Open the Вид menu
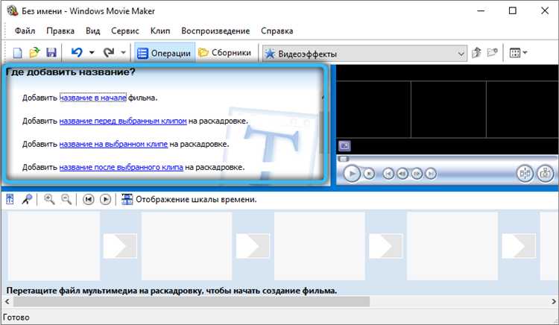 [x=92, y=31]
